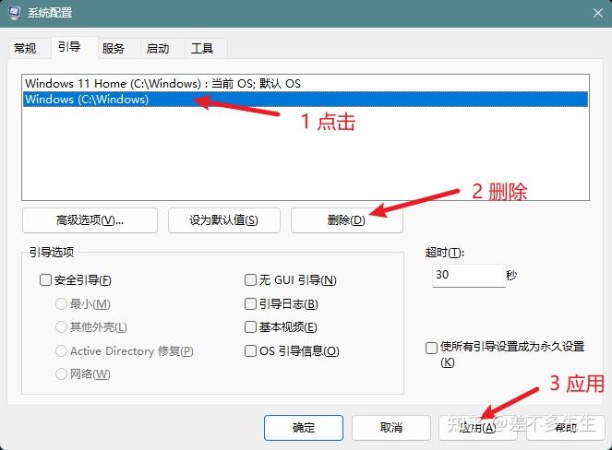Click the 删除(D) button
This screenshot has width=612, height=450.
346,220
